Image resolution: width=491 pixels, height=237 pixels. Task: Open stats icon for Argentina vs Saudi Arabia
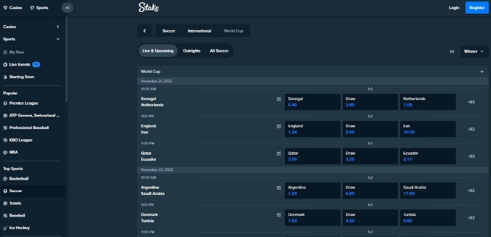coord(278,188)
